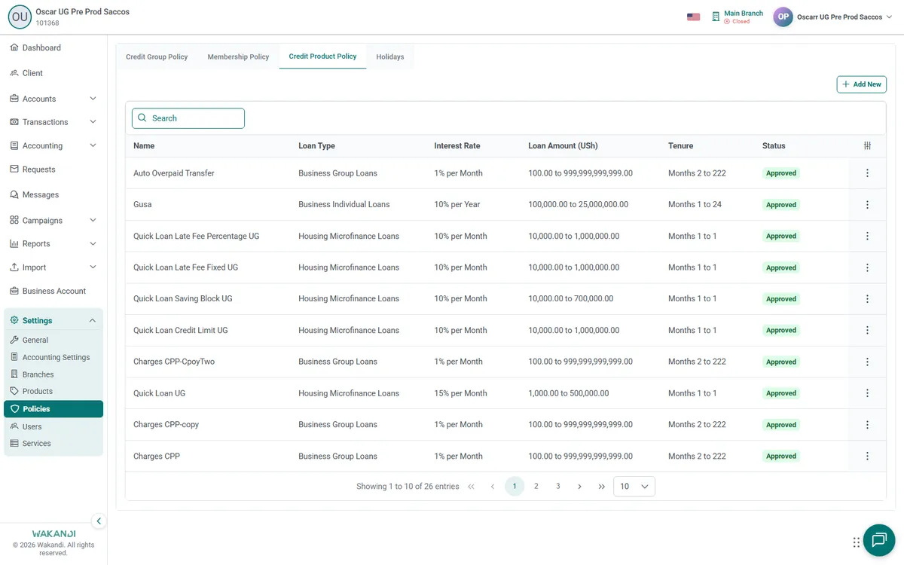Select Policies in the Settings menu
The image size is (904, 565).
coord(53,409)
